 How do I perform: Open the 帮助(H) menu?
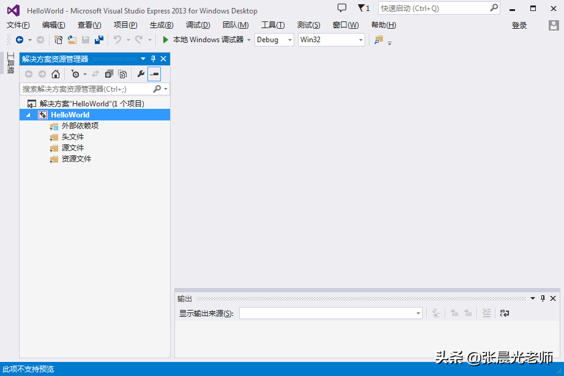click(384, 25)
